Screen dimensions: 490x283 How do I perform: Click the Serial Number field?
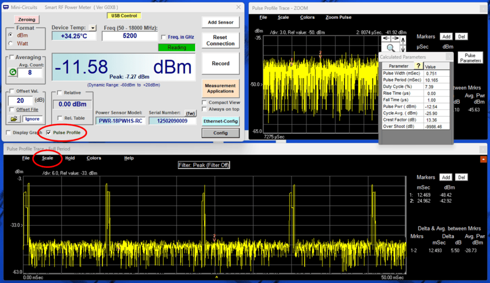pyautogui.click(x=172, y=121)
